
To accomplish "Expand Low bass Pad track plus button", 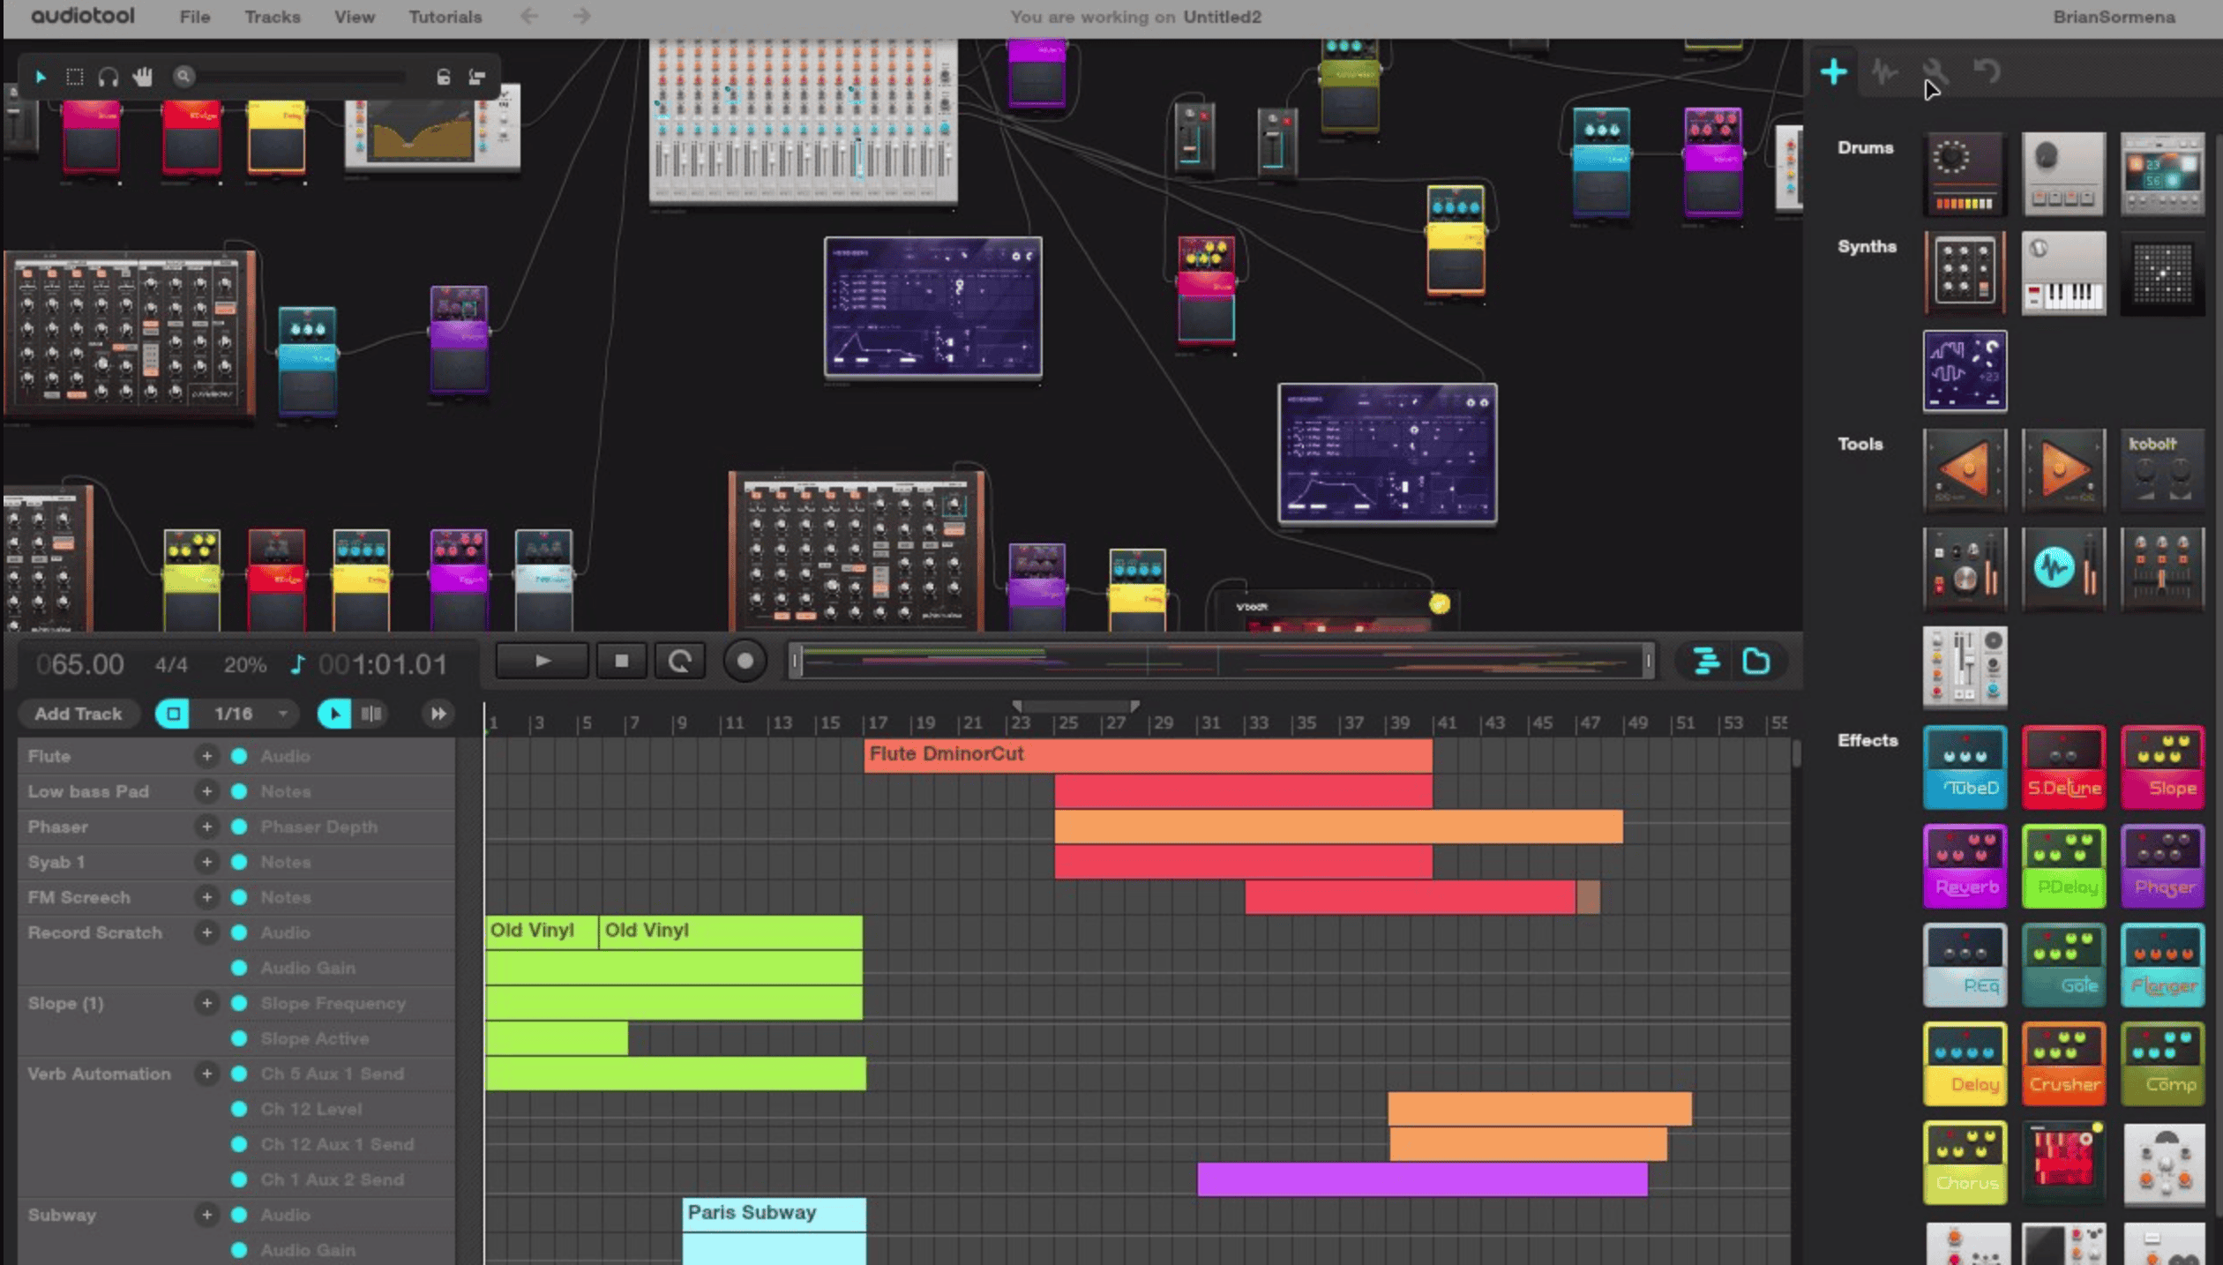I will [206, 791].
